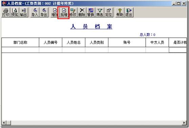Click the 部门名称 column header

click(20, 42)
